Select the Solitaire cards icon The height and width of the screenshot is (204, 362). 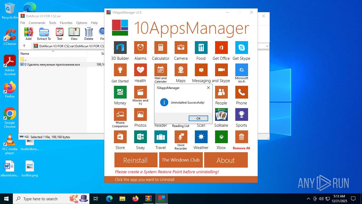tap(221, 114)
